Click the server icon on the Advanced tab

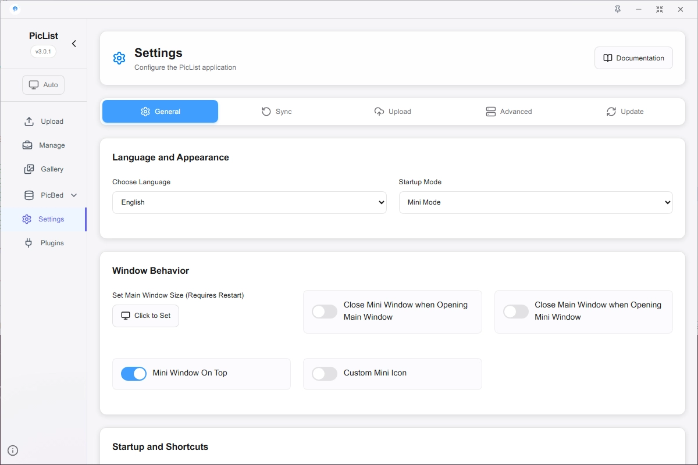[x=491, y=112]
